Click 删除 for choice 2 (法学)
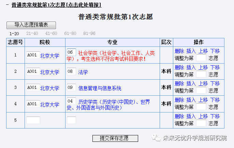The image size is (234, 148). [x=179, y=67]
